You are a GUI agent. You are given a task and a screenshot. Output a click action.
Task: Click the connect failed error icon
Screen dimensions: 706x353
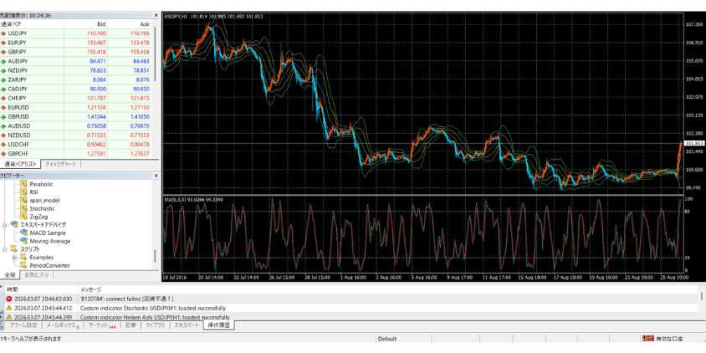click(9, 299)
